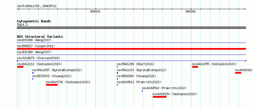The height and width of the screenshot is (108, 254).
Task: Click the nsv830388 (Wong2007) blue line
Action: 131,43
